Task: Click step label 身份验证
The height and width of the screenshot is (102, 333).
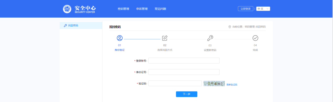Action: tap(119, 50)
